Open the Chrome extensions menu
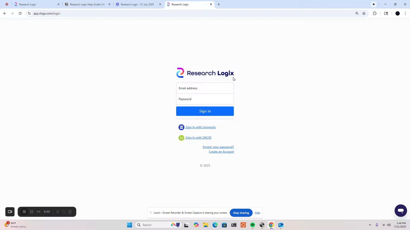The image size is (410, 230). (374, 13)
